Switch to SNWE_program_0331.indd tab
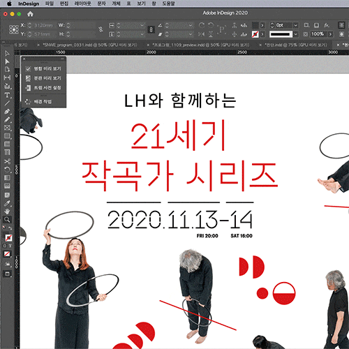Image resolution: width=349 pixels, height=349 pixels. [90, 45]
